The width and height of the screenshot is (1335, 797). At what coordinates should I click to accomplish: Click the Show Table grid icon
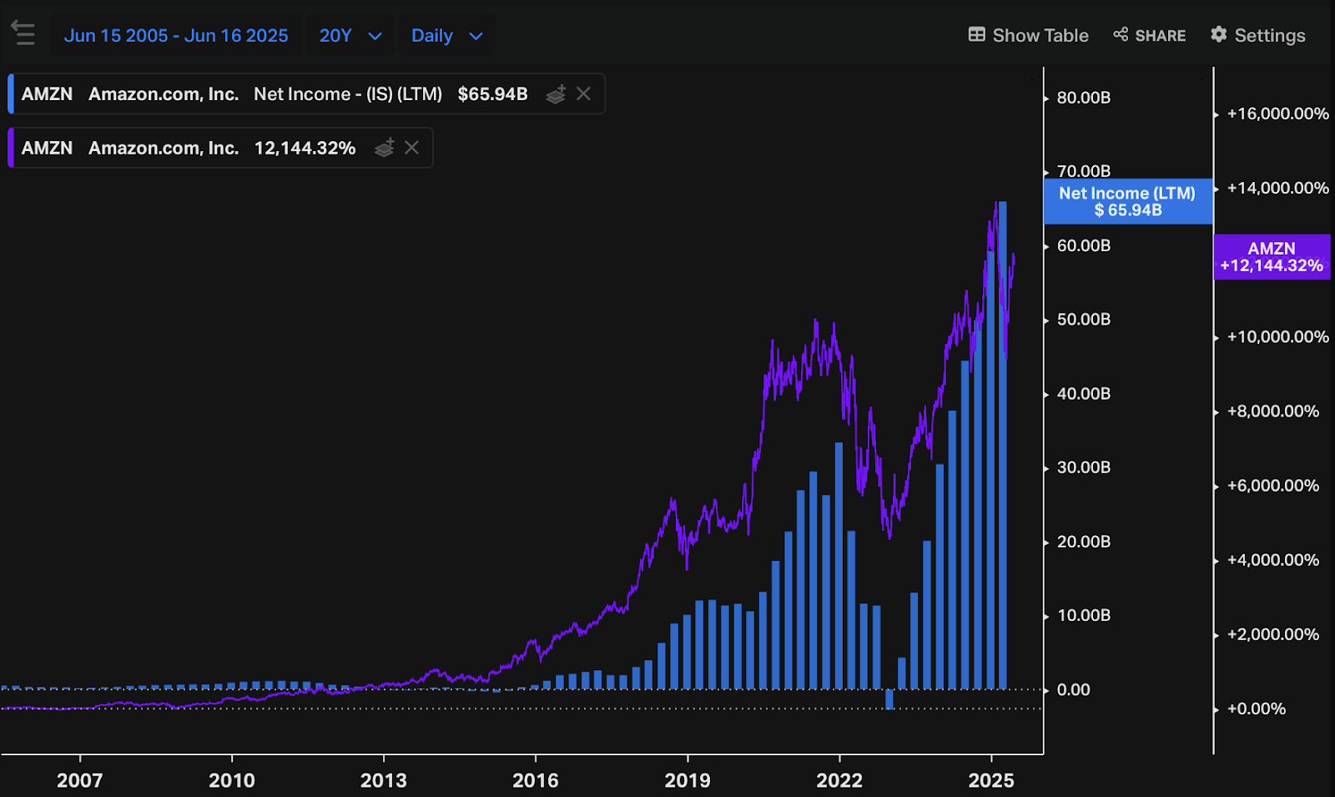point(976,34)
